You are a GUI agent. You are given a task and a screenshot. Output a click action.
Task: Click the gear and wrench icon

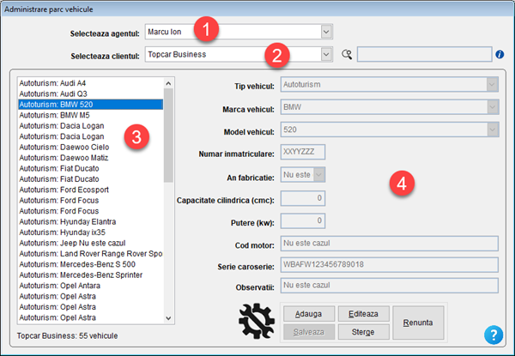click(257, 322)
